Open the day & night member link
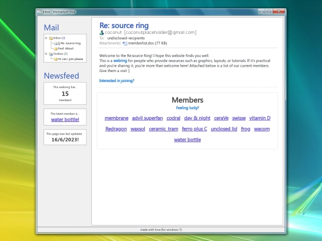The height and width of the screenshot is (241, 322). click(197, 118)
